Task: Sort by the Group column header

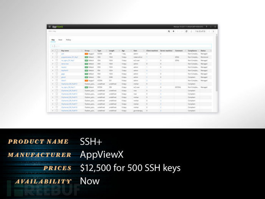Action: click(87, 51)
